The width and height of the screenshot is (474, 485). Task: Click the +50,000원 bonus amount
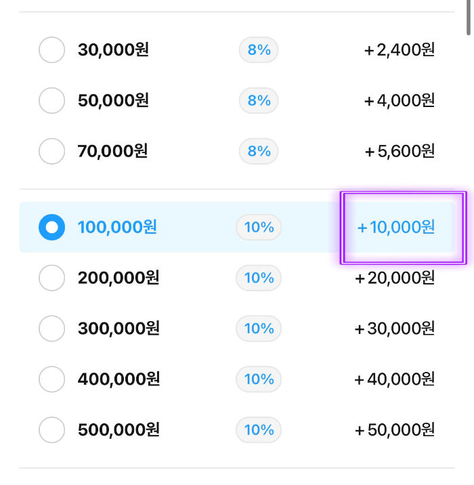[x=395, y=430]
